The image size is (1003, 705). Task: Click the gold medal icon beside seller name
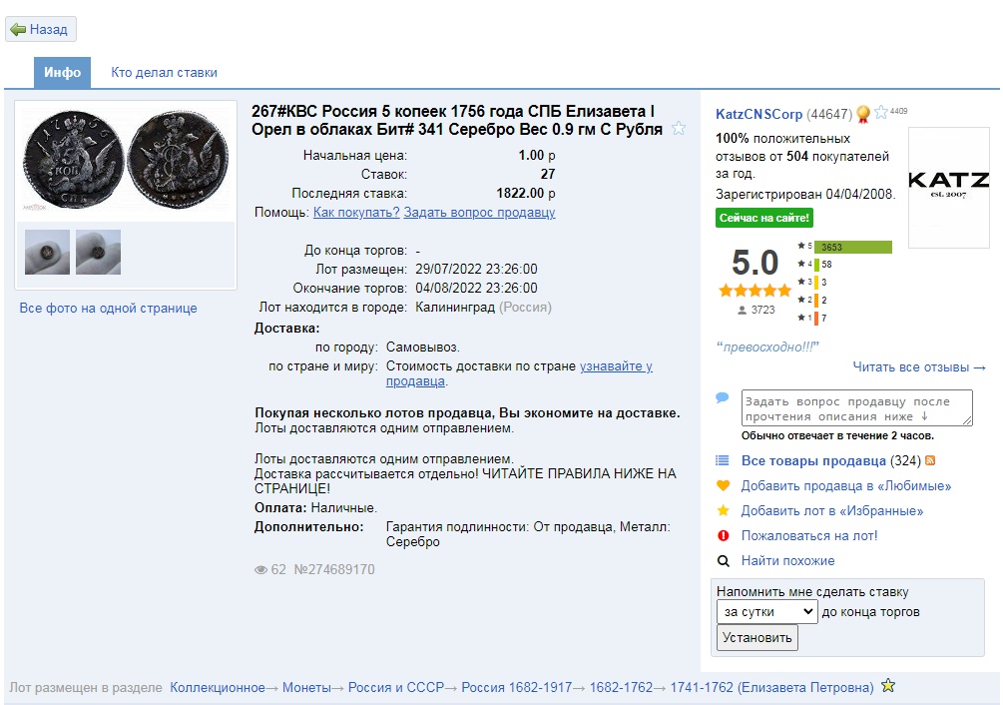(x=863, y=114)
